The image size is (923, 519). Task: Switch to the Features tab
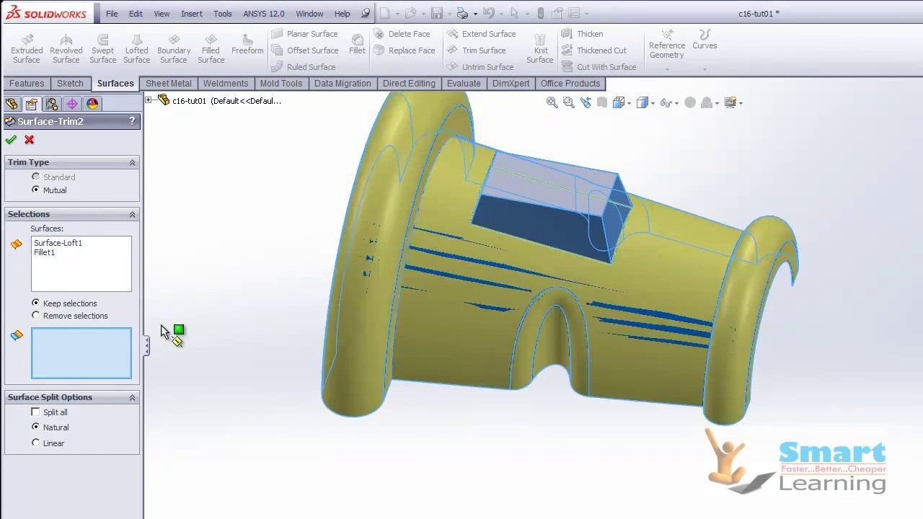[27, 84]
